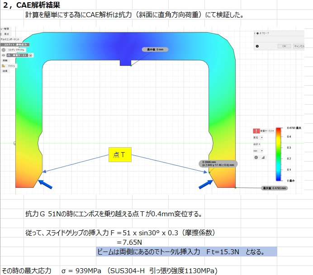The image size is (313, 275).
Task: Open the mm units dropdown
Action: click(258, 151)
